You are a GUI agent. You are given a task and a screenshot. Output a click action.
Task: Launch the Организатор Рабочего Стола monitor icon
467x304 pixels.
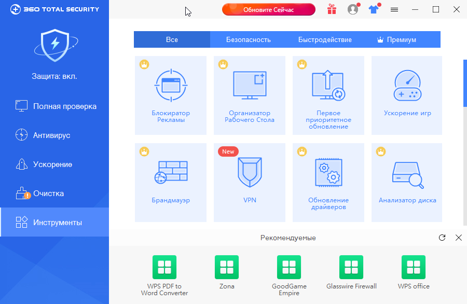tap(250, 85)
